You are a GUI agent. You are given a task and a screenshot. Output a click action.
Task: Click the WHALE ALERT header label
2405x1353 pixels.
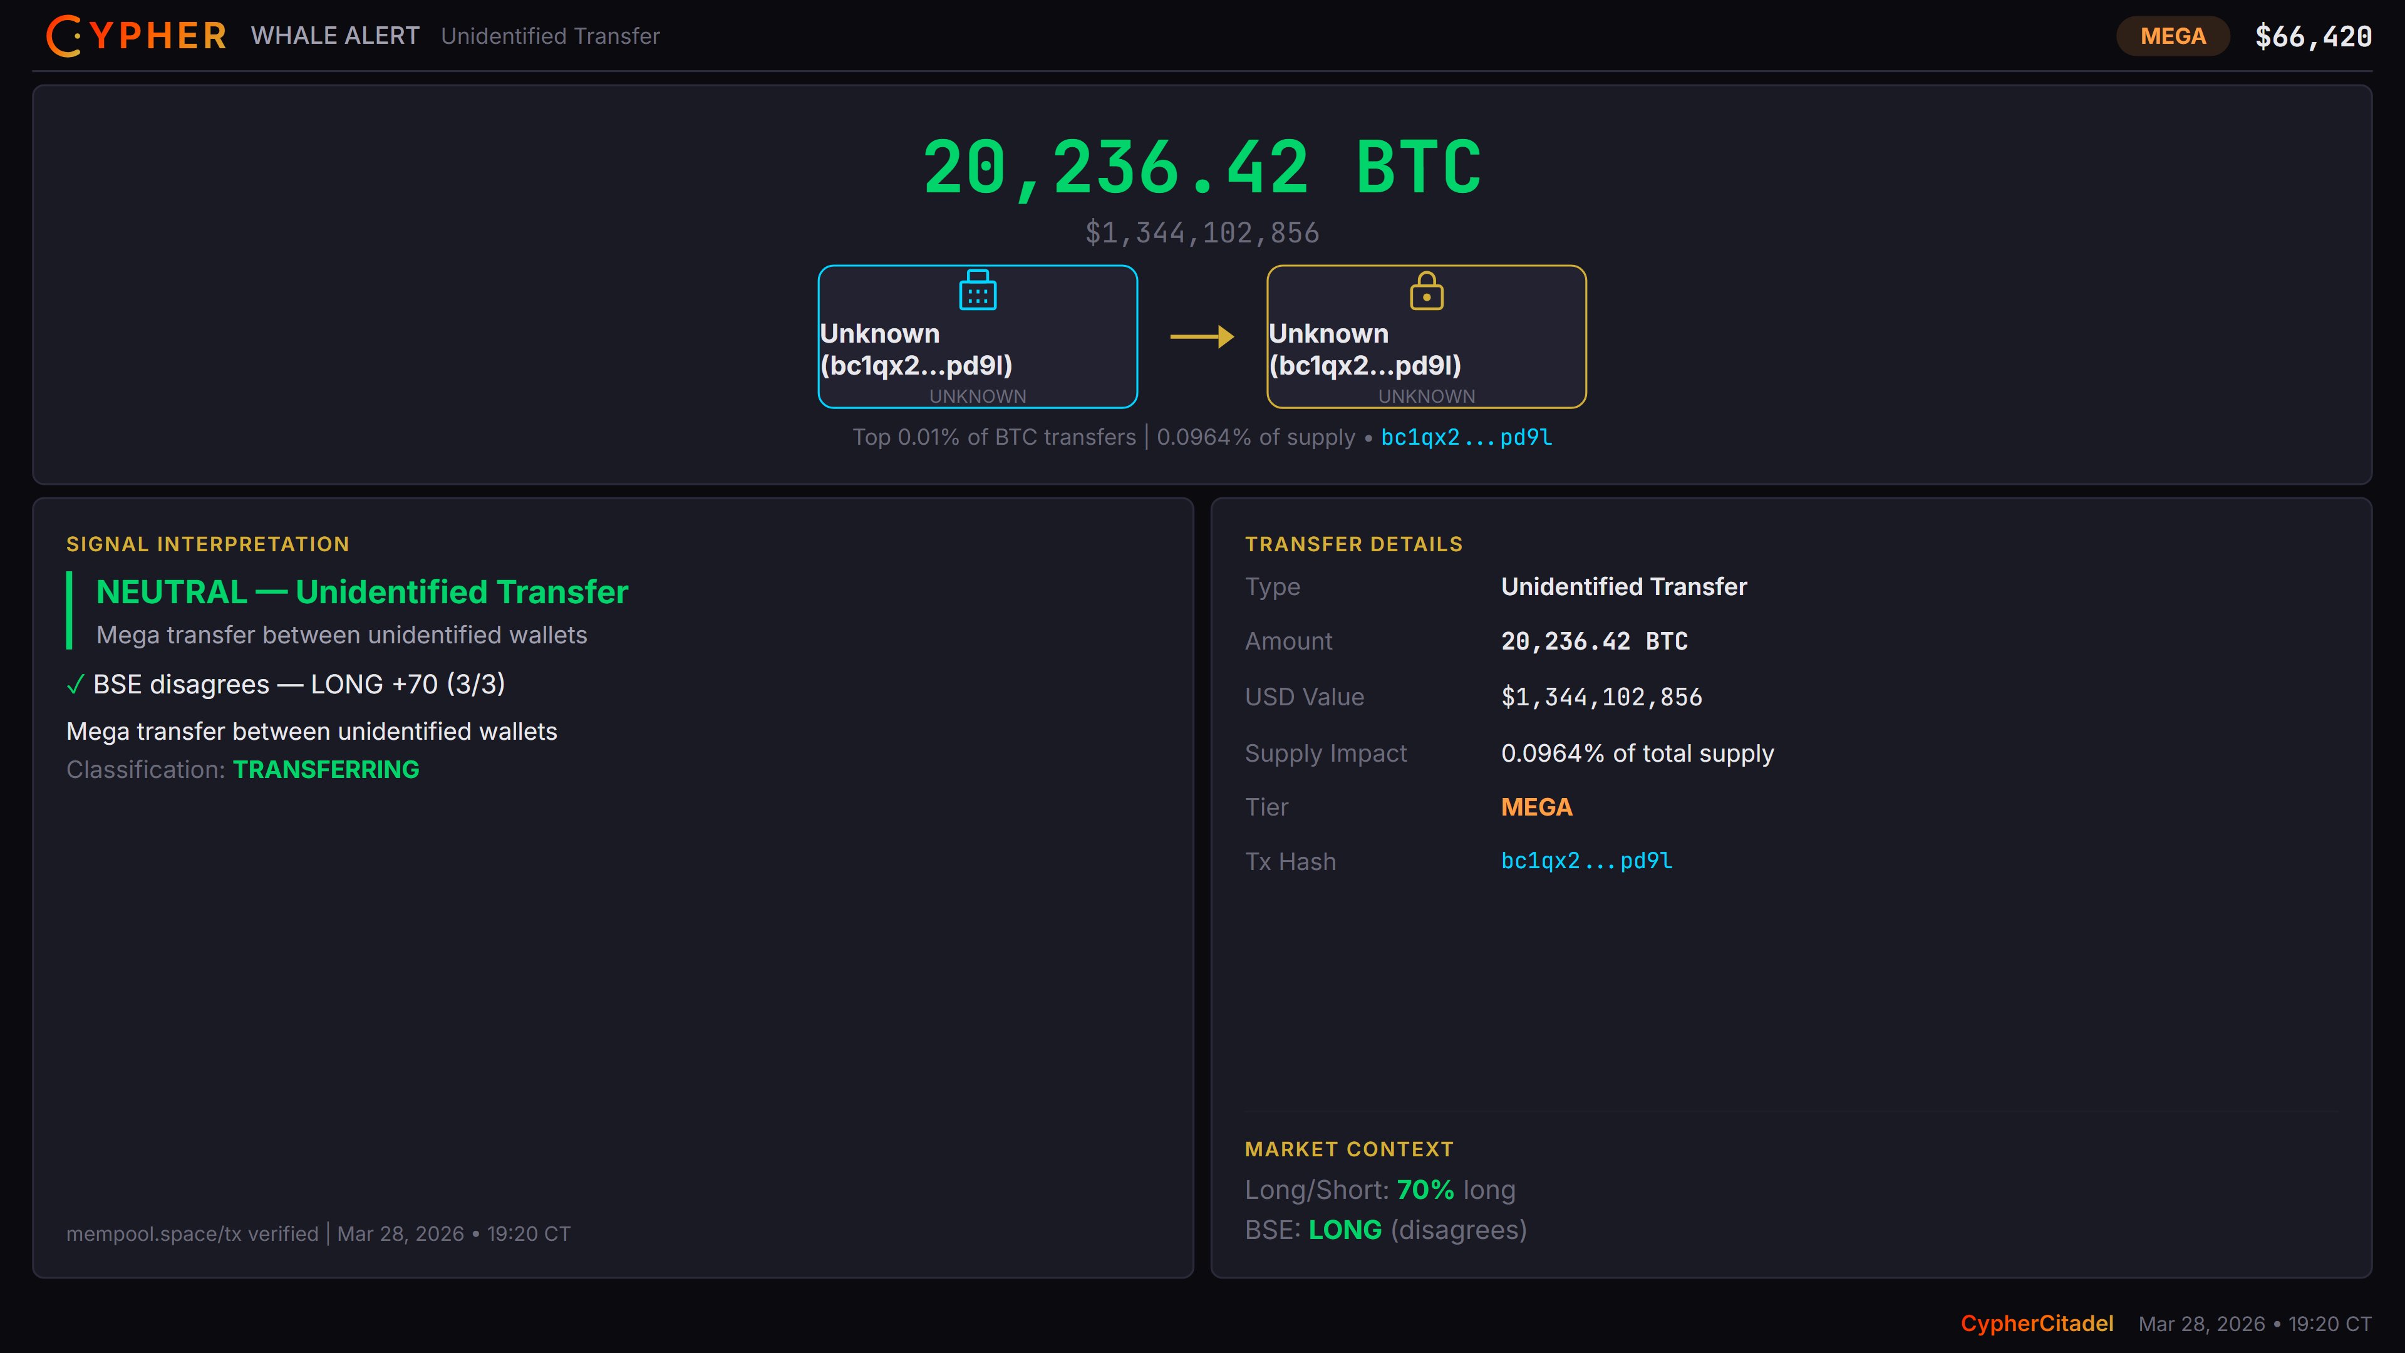pos(335,36)
